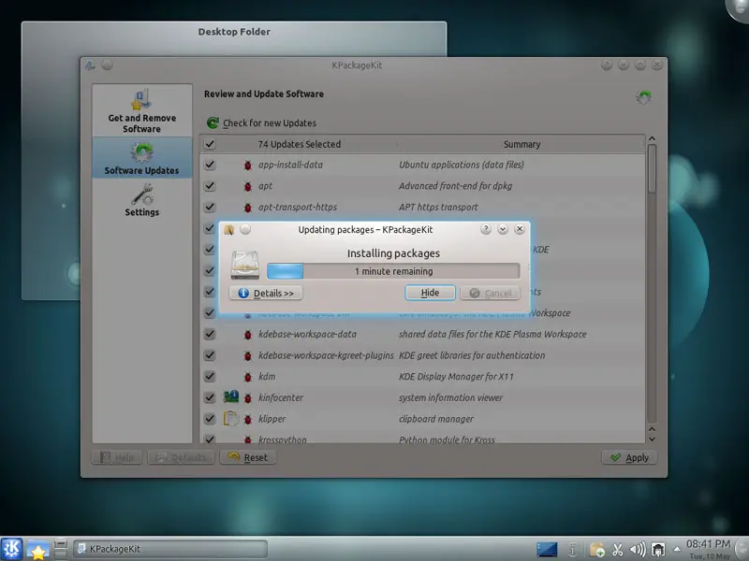Click the red bug icon beside kinfocenter
The height and width of the screenshot is (561, 749).
[x=247, y=398]
